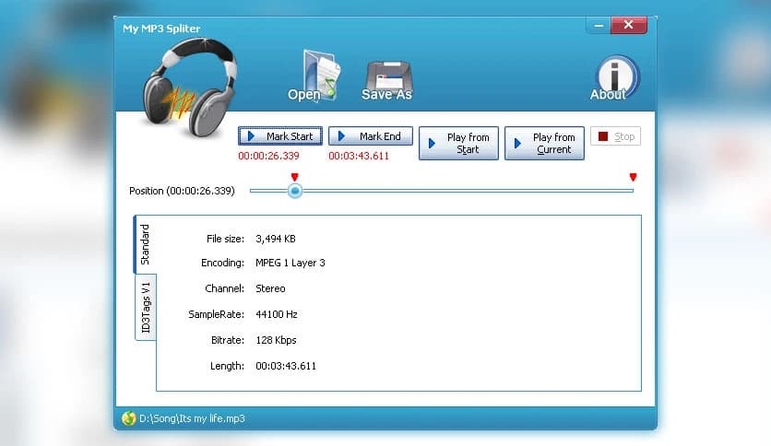Click the Position (00:00:26.339) label

tap(182, 191)
